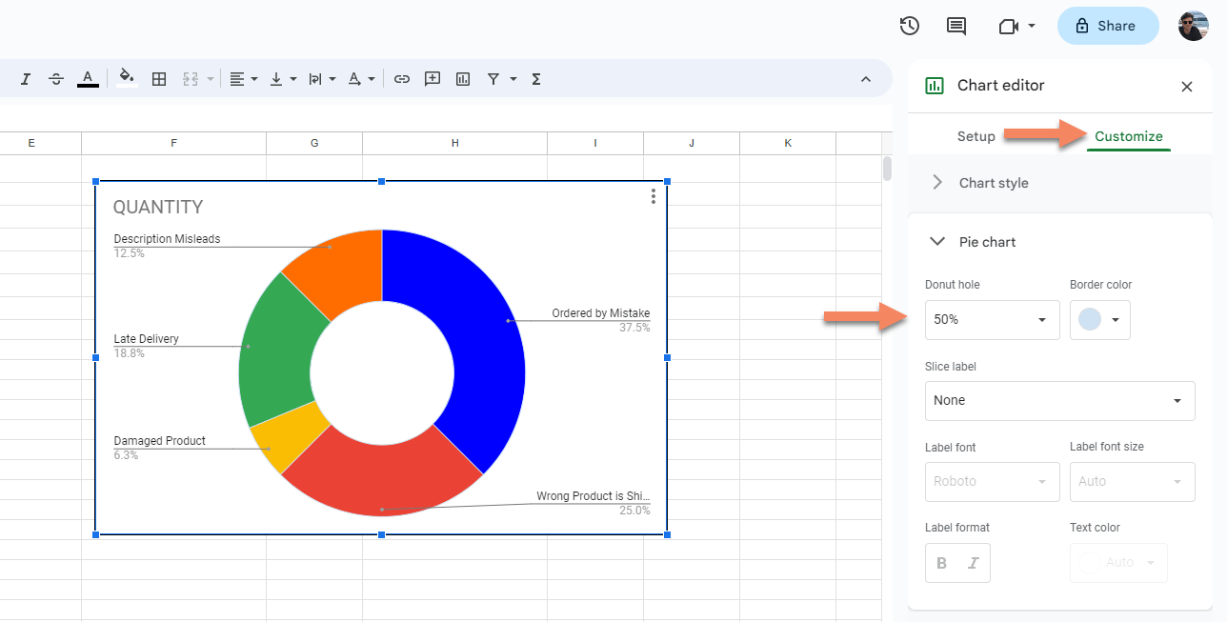Open the Donut hole dropdown
This screenshot has width=1227, height=622.
992,319
